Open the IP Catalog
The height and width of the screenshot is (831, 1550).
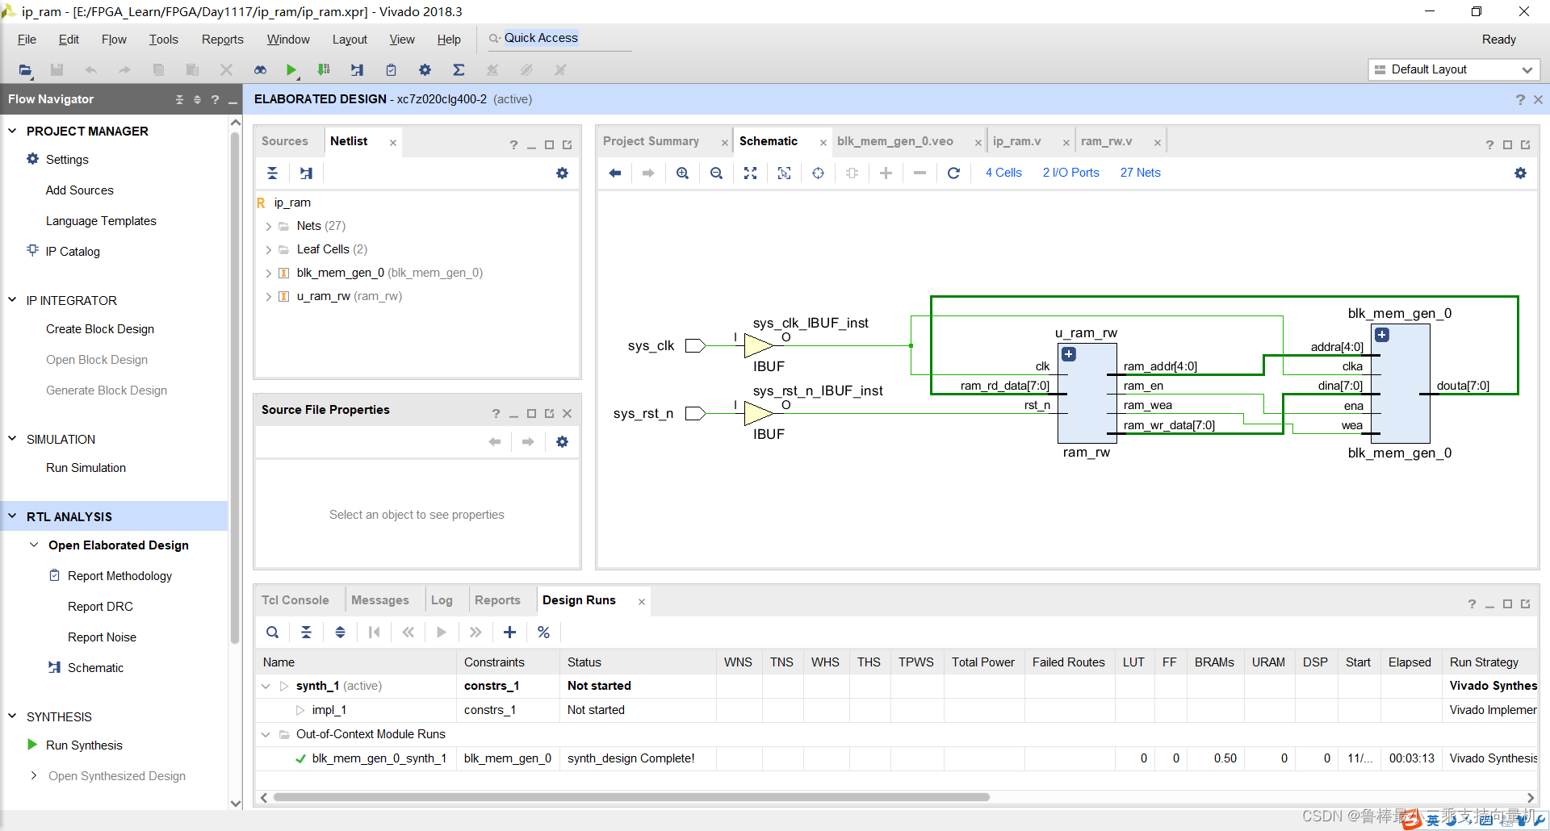(73, 252)
